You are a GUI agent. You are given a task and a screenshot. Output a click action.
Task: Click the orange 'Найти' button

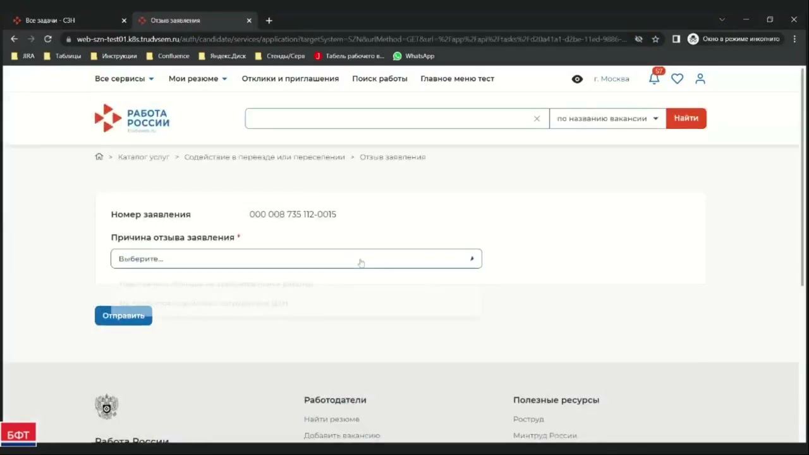click(686, 119)
